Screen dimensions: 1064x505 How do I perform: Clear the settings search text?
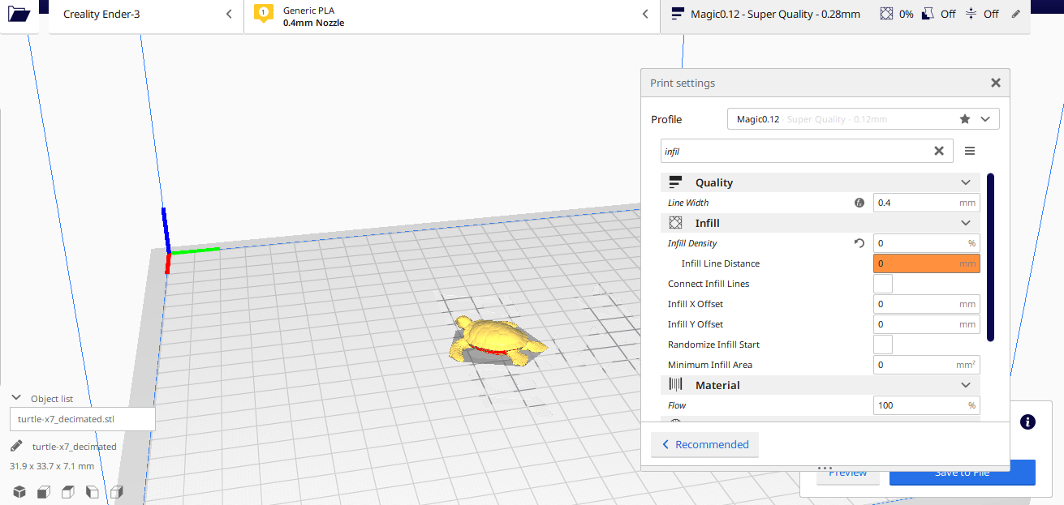tap(938, 151)
